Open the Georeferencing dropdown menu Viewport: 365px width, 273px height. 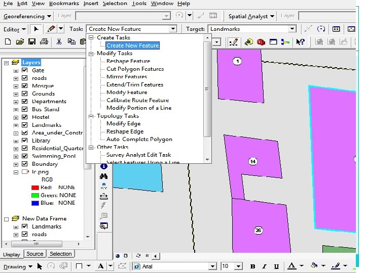(x=27, y=16)
